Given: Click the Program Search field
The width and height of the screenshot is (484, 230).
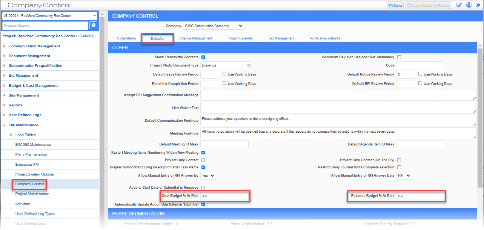Looking at the screenshot, I should click(45, 26).
